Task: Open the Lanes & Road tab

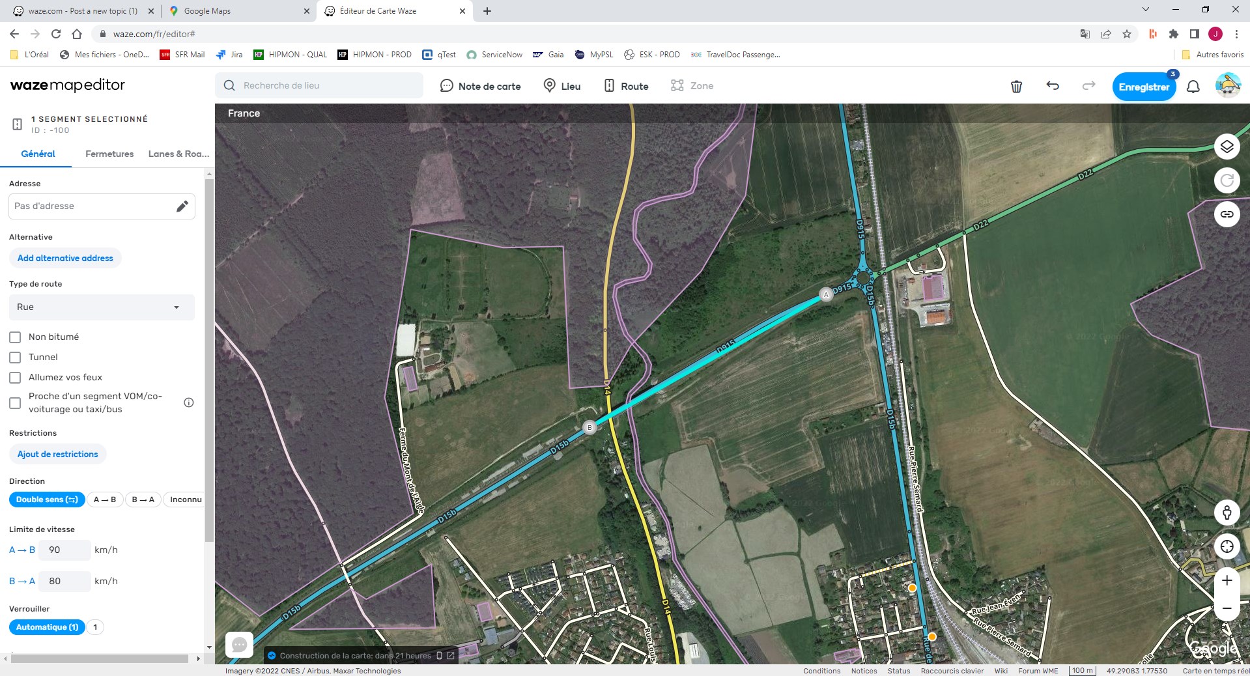Action: 178,154
